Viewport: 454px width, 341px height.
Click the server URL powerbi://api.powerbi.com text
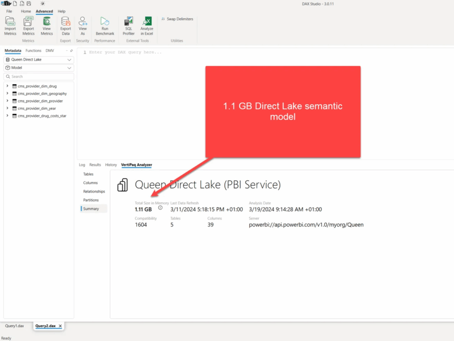point(306,225)
